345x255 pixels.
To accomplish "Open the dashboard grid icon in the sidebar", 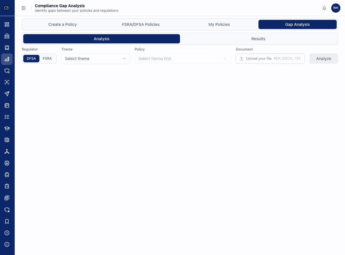I will point(7,25).
